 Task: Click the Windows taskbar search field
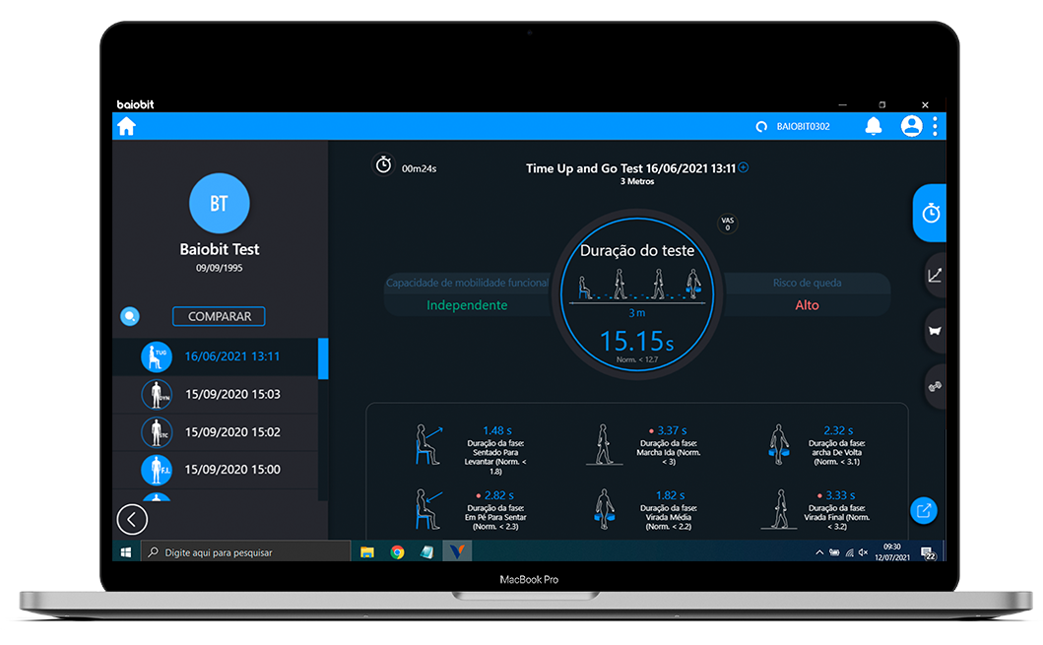(245, 551)
